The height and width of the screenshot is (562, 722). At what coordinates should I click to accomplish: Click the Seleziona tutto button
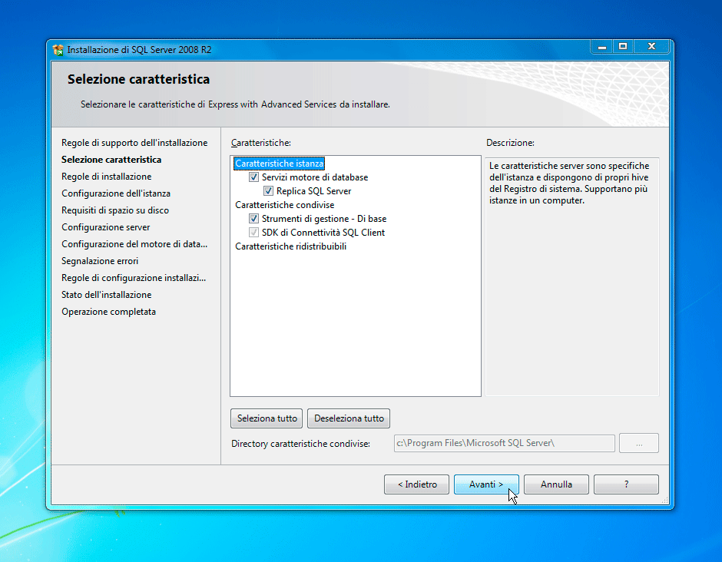click(x=267, y=418)
